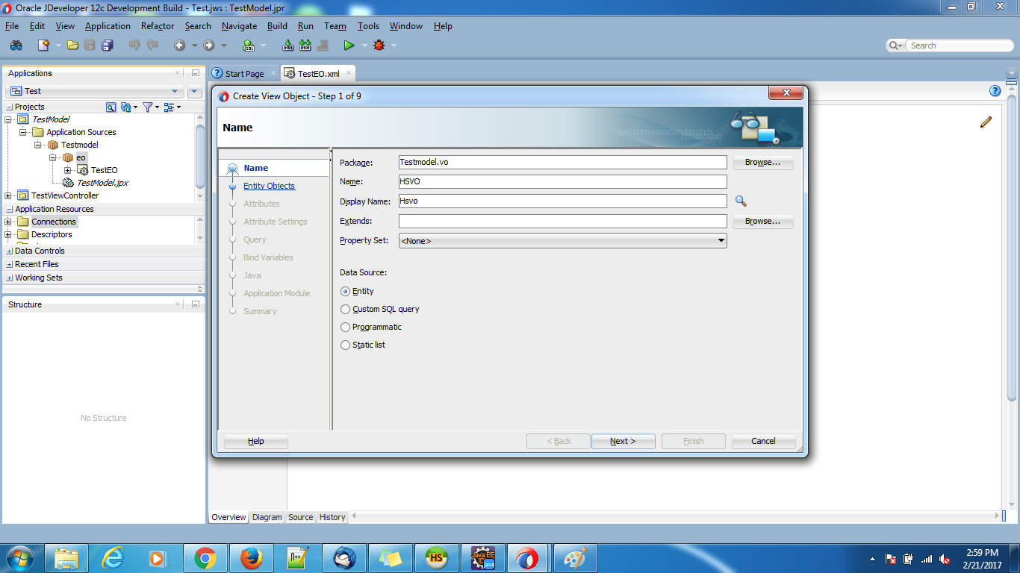The image size is (1020, 573).
Task: Select the Static list data source
Action: tap(345, 345)
